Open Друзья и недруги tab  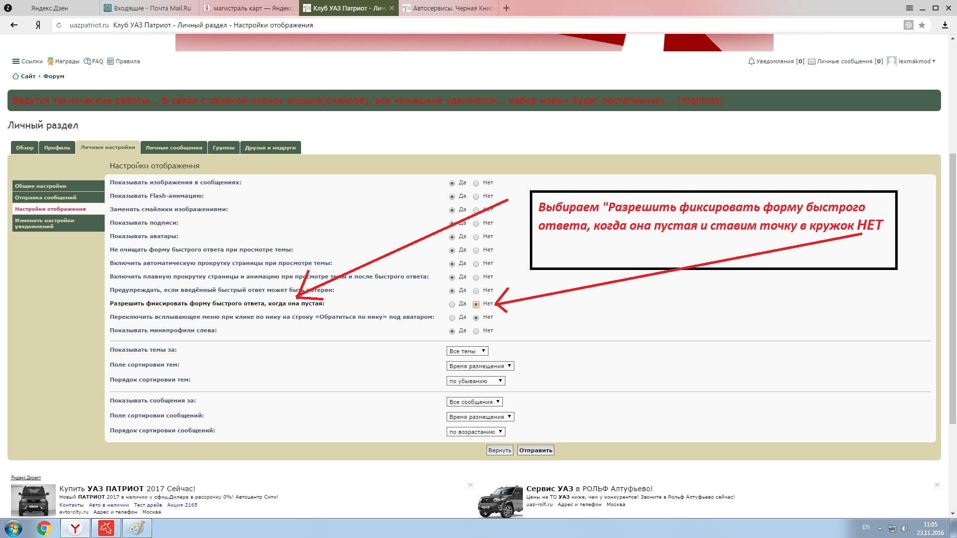pos(270,148)
